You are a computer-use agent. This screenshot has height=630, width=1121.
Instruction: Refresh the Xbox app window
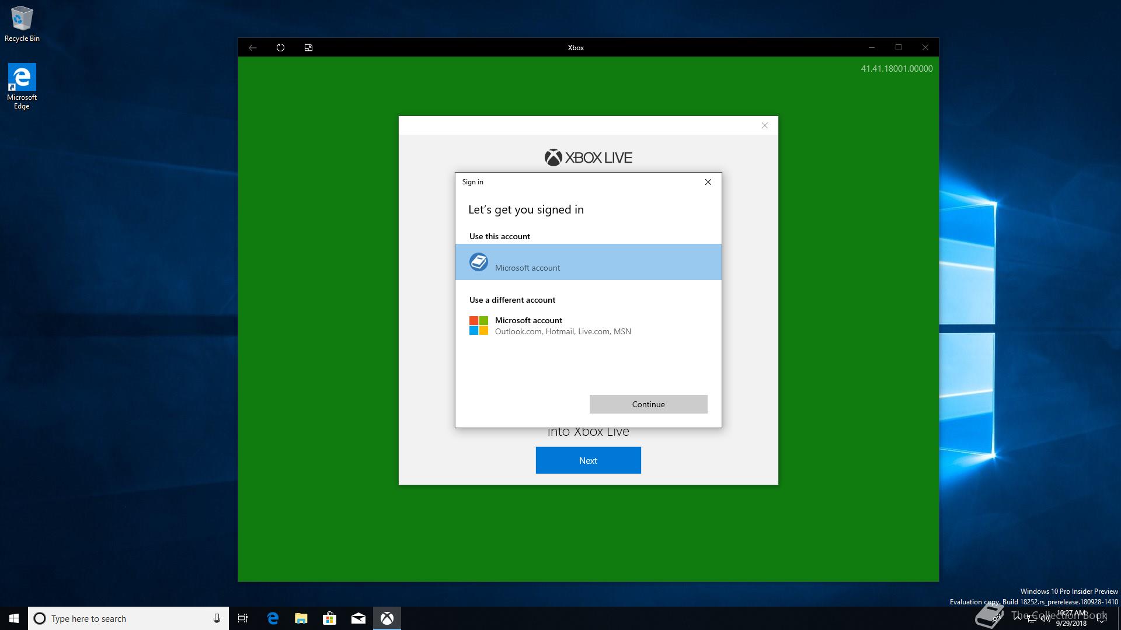pyautogui.click(x=280, y=48)
